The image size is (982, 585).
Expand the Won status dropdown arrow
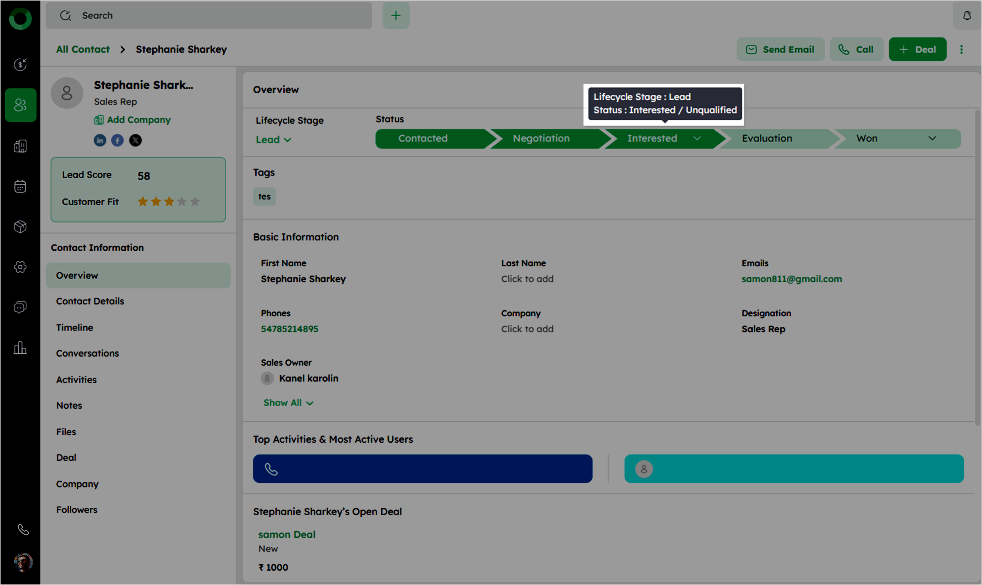pos(932,138)
